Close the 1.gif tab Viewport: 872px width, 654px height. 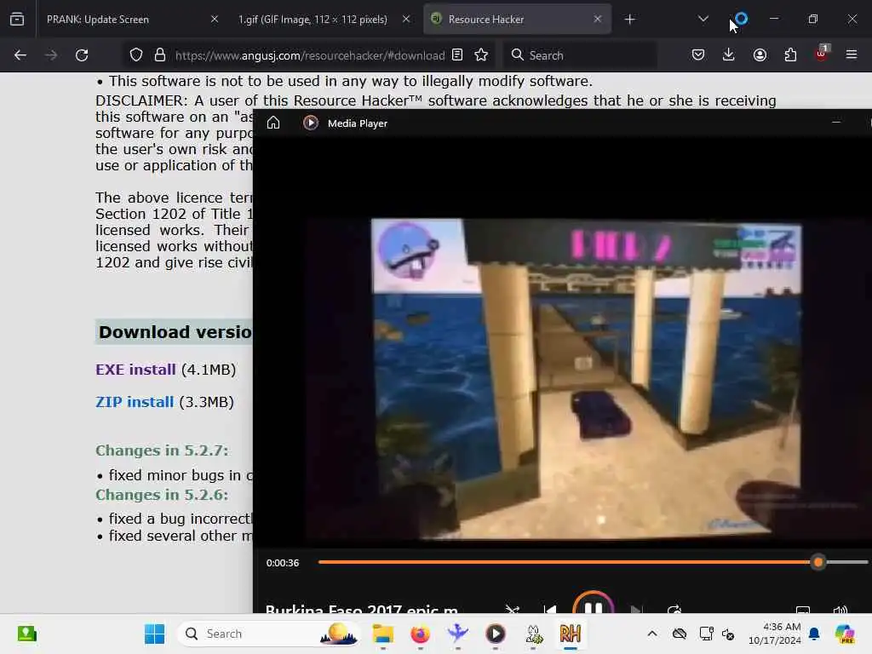pos(406,19)
